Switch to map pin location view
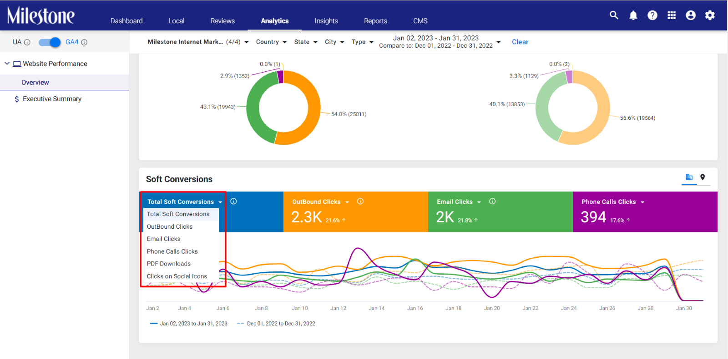The height and width of the screenshot is (359, 728). tap(703, 177)
